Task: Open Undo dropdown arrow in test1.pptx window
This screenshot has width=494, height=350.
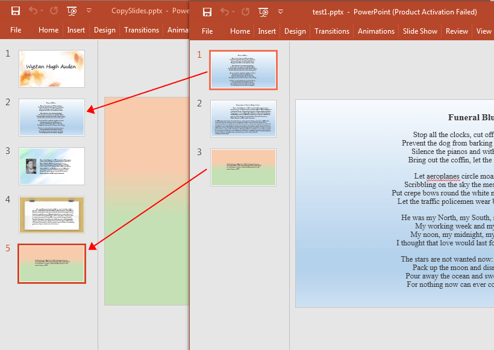Action: [234, 12]
